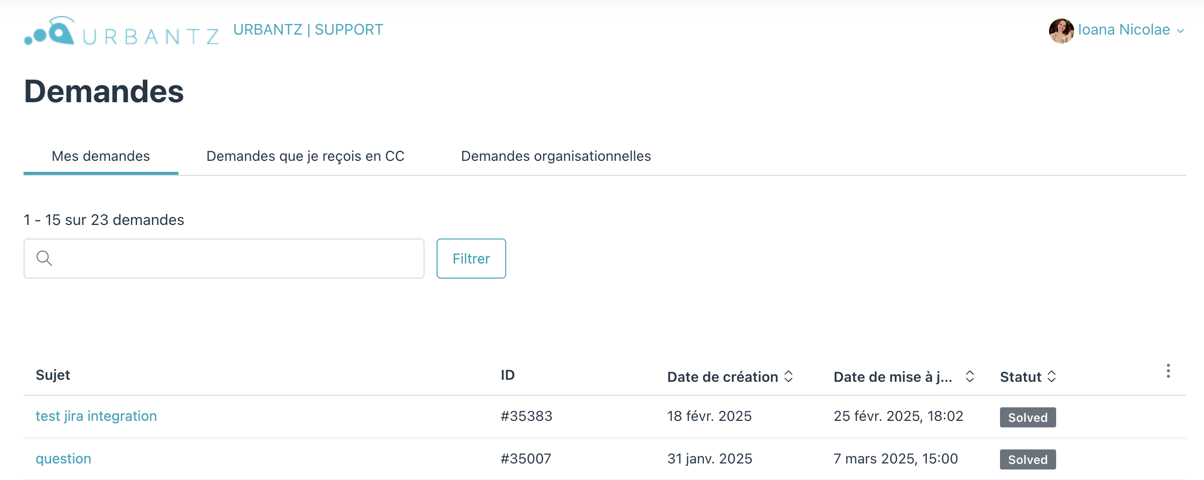Click update date 25 févr. 2025, 18:02
This screenshot has width=1204, height=480.
[898, 416]
